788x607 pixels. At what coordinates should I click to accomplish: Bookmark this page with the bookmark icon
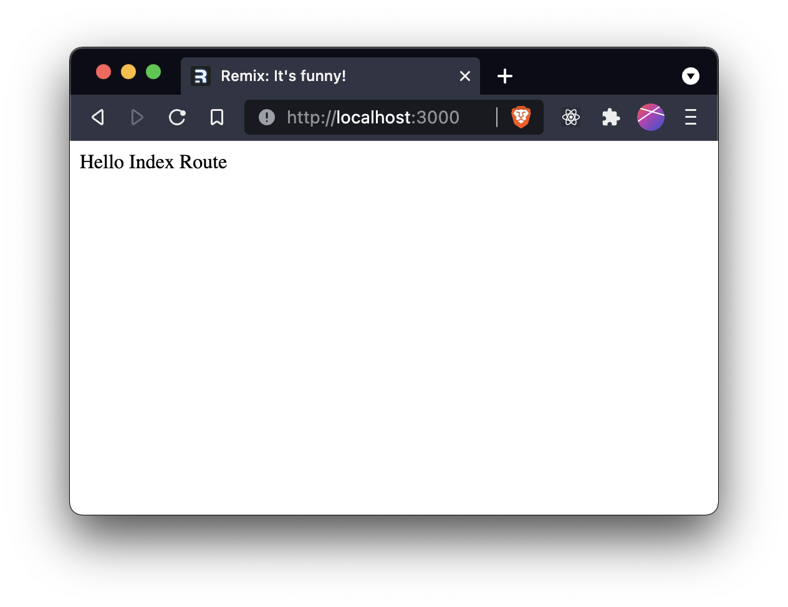coord(217,117)
